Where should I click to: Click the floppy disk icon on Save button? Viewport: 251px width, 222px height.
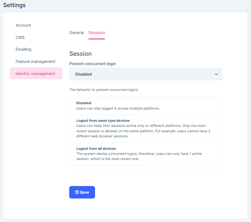(x=77, y=192)
